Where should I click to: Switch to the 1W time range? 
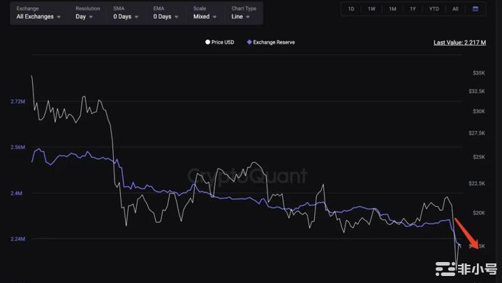coord(371,9)
